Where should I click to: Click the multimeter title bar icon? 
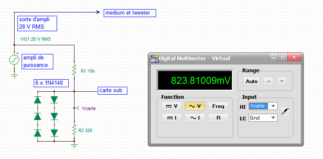click(x=154, y=59)
